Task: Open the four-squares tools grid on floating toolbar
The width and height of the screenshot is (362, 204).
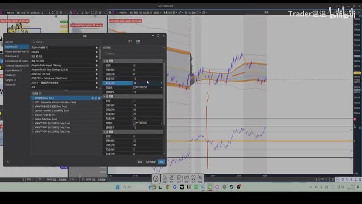Action: coord(193,178)
